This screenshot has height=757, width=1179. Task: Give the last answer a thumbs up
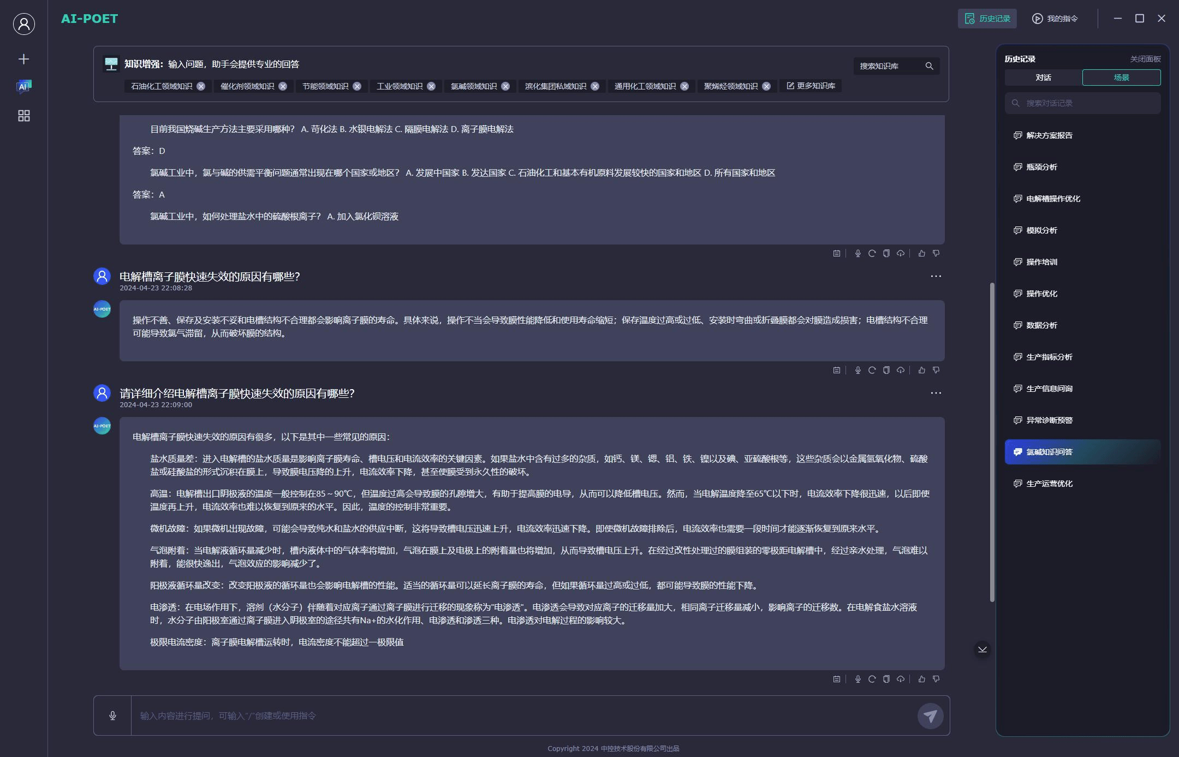point(921,679)
